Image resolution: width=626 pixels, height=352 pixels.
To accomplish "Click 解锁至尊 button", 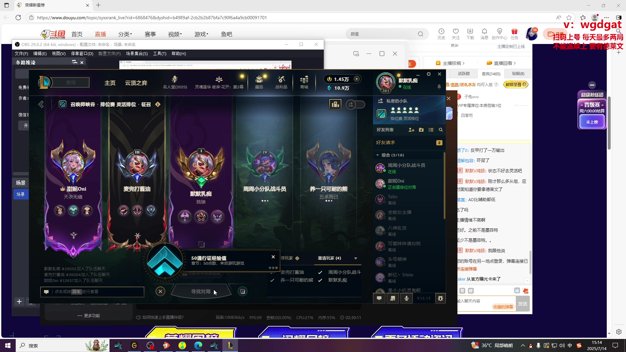I will click(x=515, y=84).
